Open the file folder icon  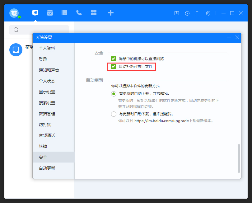tap(198, 13)
